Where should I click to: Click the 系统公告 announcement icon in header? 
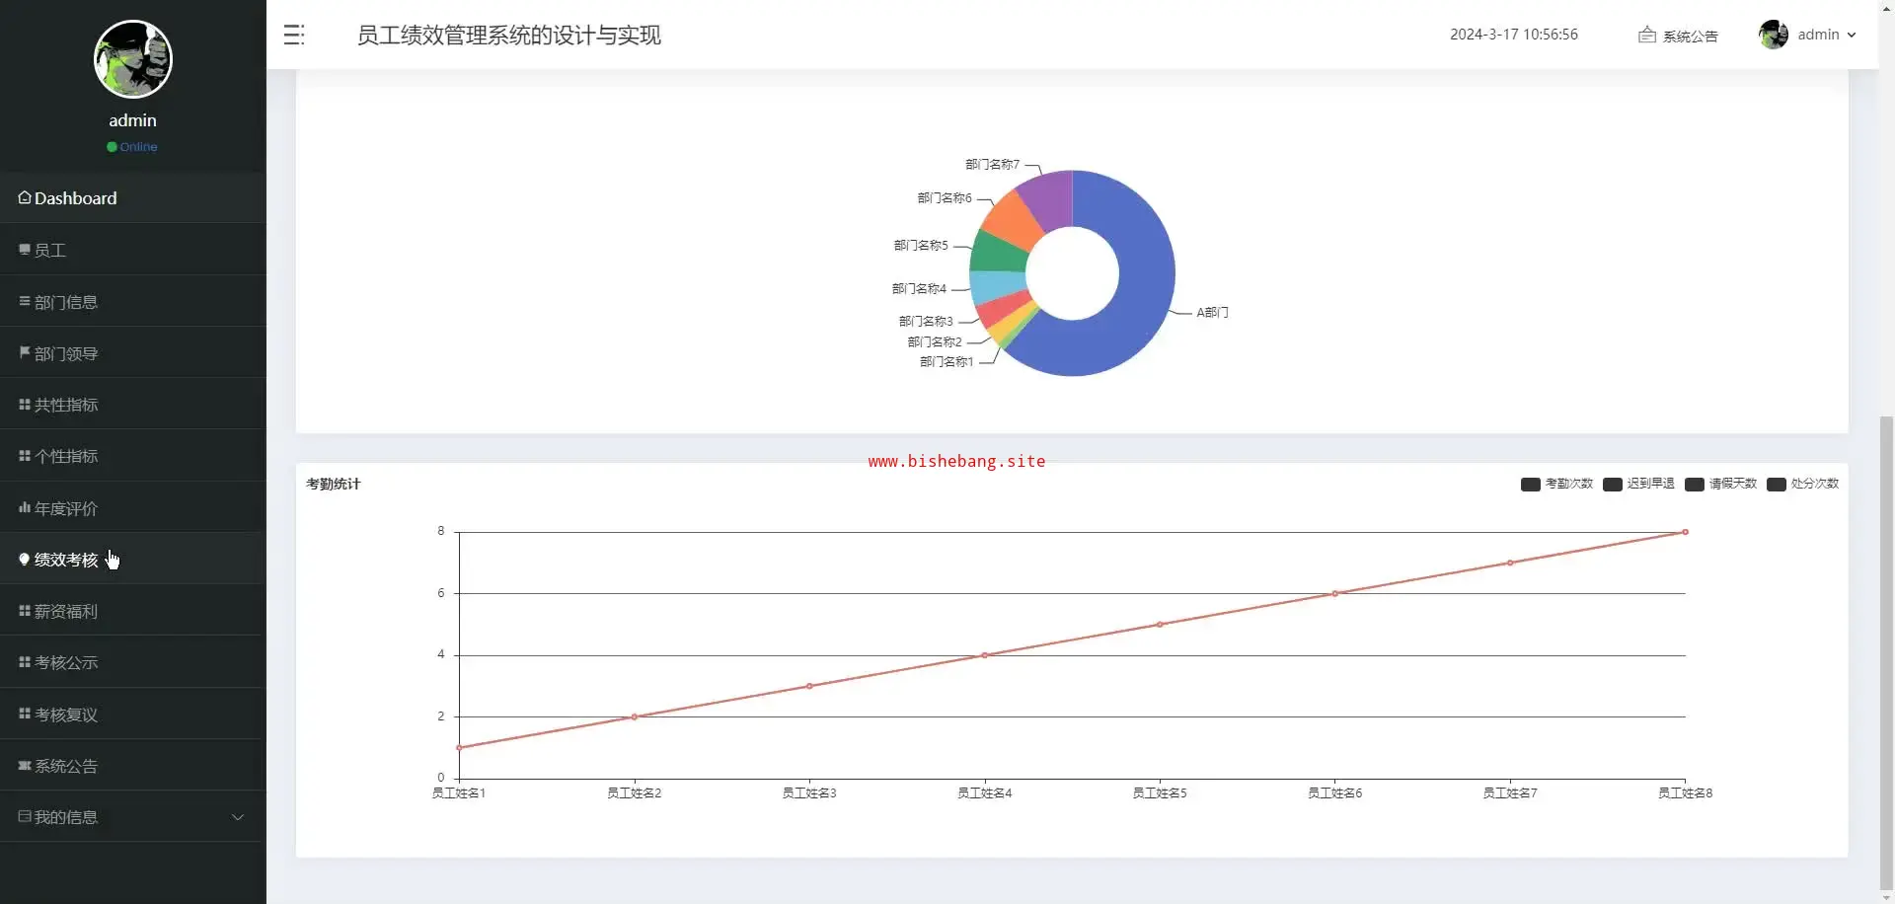tap(1646, 35)
